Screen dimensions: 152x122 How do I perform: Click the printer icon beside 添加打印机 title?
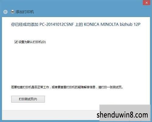(12, 12)
